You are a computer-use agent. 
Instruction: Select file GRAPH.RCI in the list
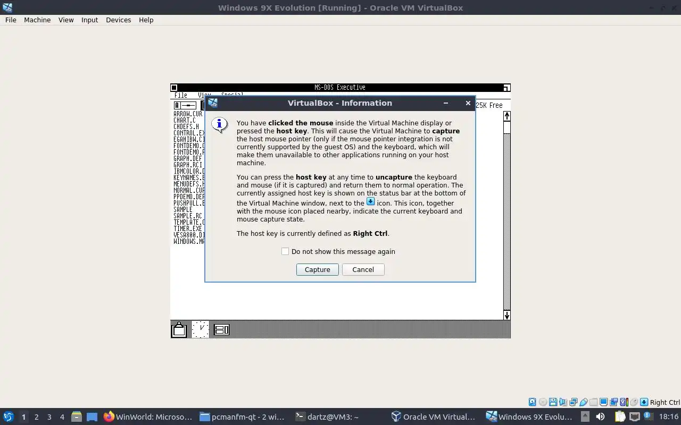coord(188,165)
